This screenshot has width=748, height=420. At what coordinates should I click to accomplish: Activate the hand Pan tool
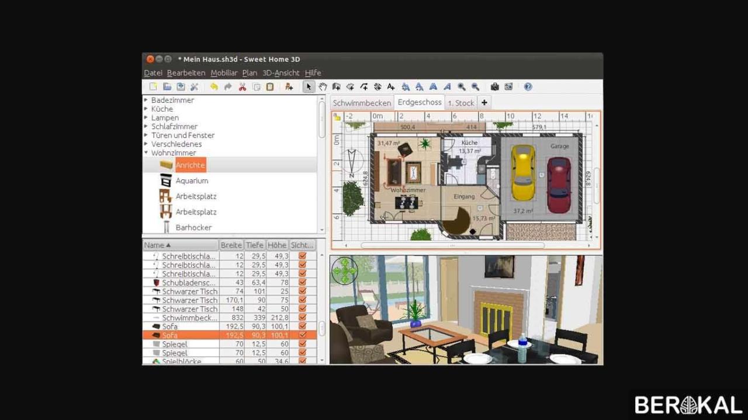pyautogui.click(x=323, y=86)
